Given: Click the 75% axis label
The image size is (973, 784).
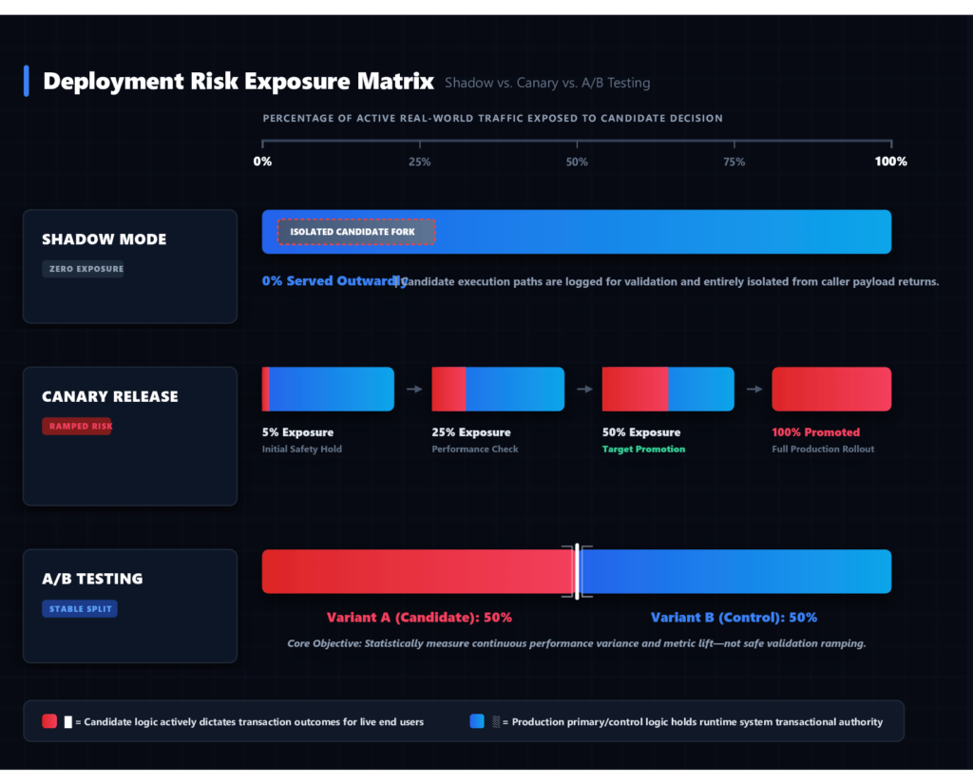Looking at the screenshot, I should click(x=735, y=162).
